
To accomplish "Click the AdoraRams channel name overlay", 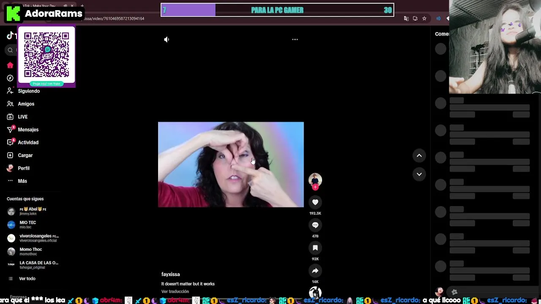I will point(53,14).
